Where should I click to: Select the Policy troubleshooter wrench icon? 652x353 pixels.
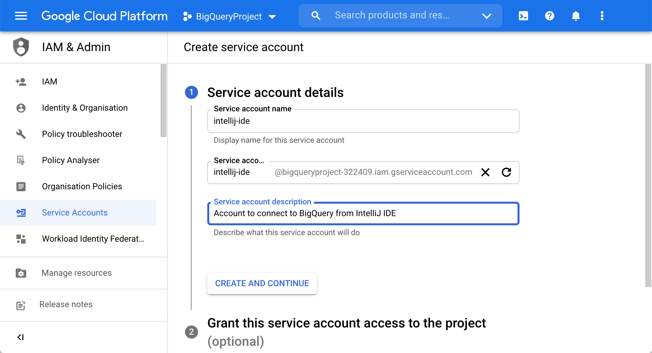point(21,134)
